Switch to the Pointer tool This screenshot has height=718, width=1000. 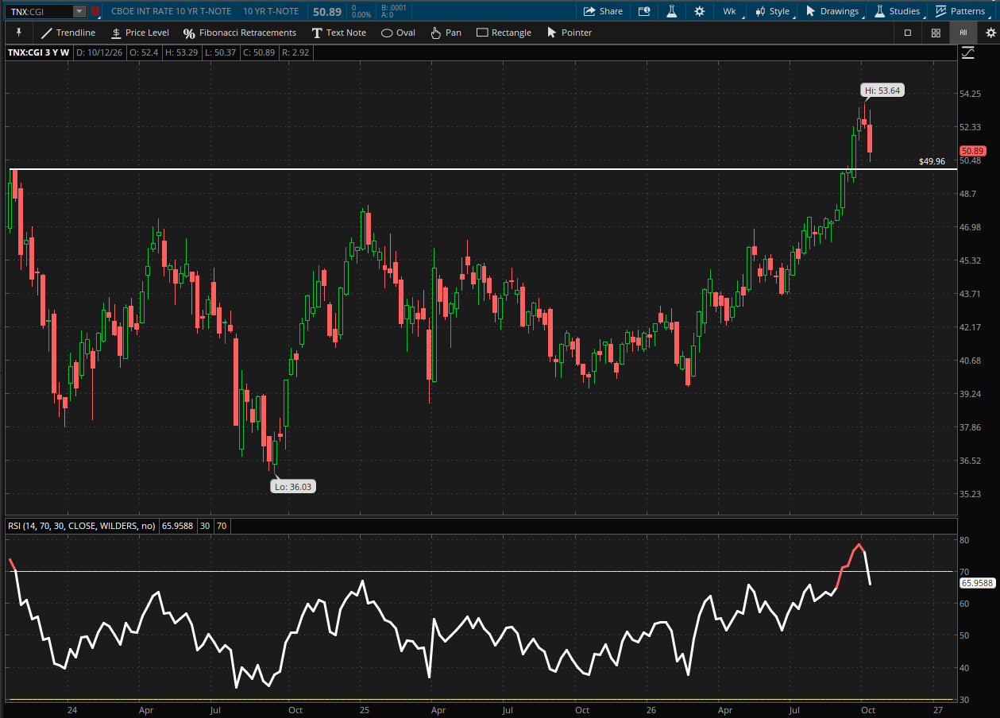tap(569, 33)
